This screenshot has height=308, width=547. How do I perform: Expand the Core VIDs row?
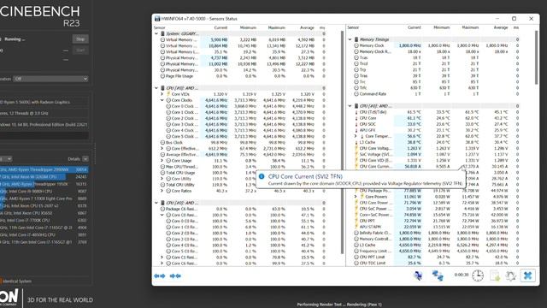pyautogui.click(x=162, y=94)
